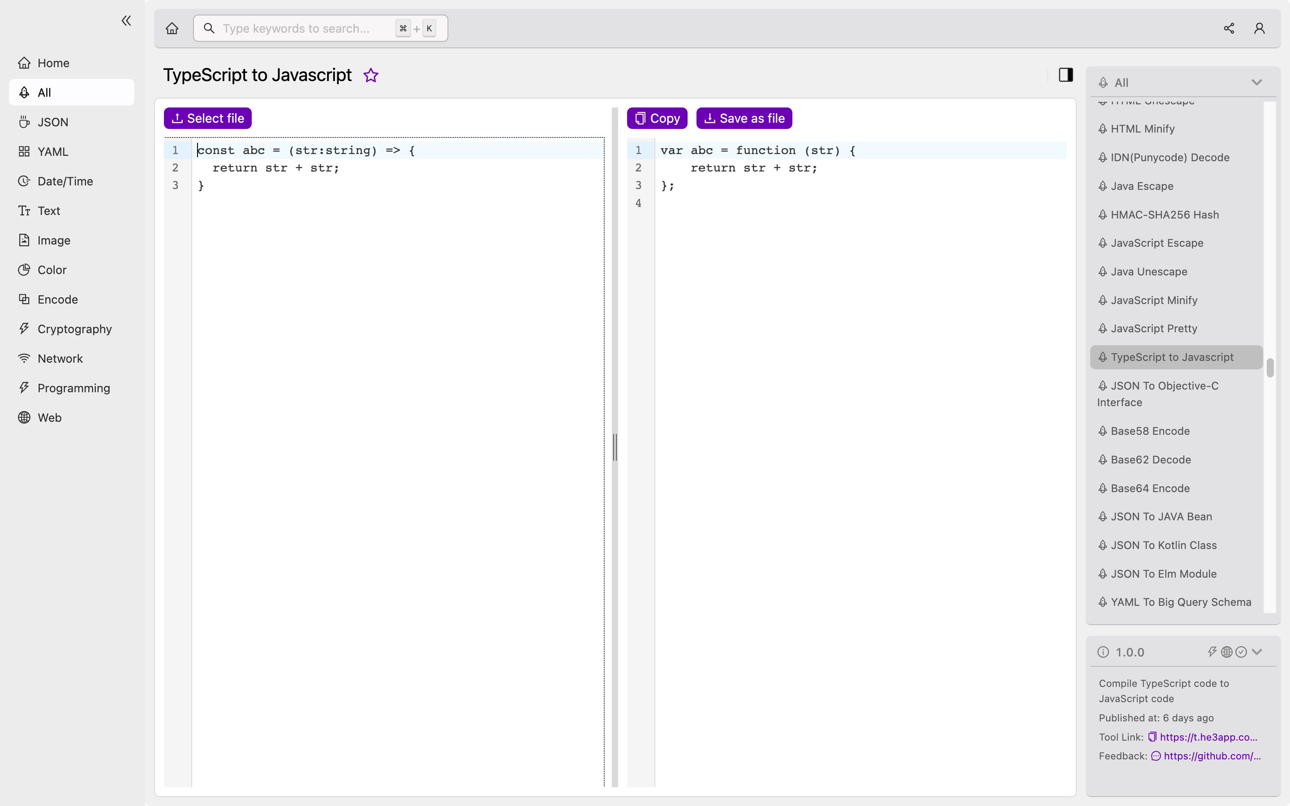Click the Select file button
The image size is (1290, 806).
207,118
